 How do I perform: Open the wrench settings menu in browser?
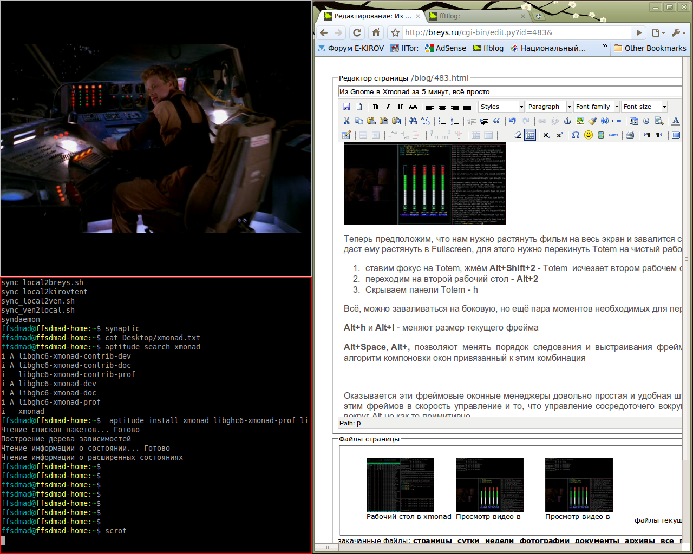[x=677, y=32]
